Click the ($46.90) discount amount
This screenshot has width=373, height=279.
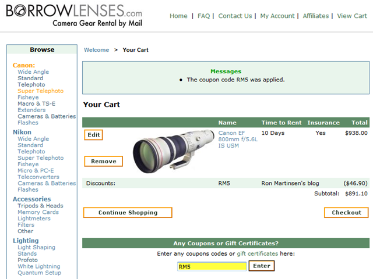(355, 184)
